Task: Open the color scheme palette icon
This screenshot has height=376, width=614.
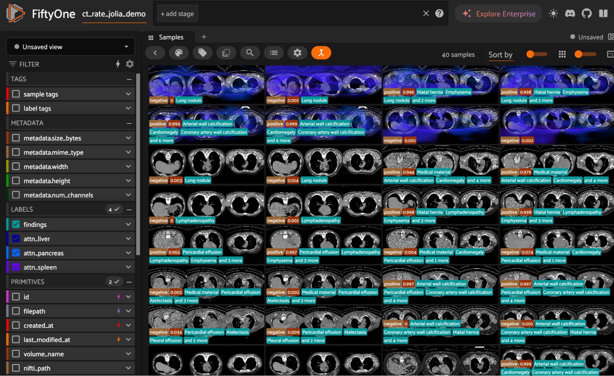Action: click(x=179, y=53)
